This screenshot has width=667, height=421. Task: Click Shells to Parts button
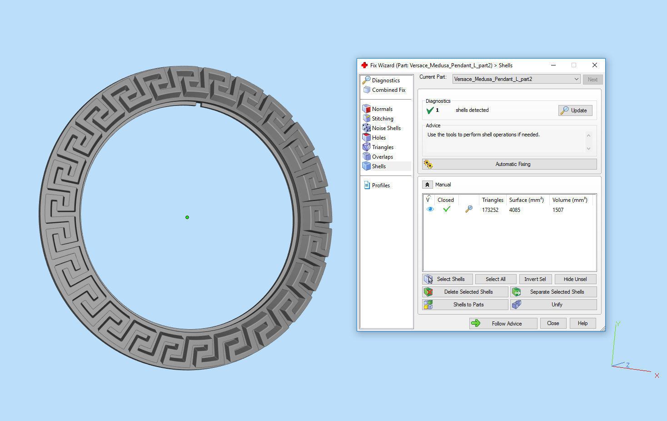pyautogui.click(x=465, y=305)
